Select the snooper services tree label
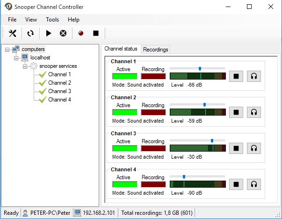Image resolution: width=282 pixels, height=219 pixels. click(x=58, y=66)
